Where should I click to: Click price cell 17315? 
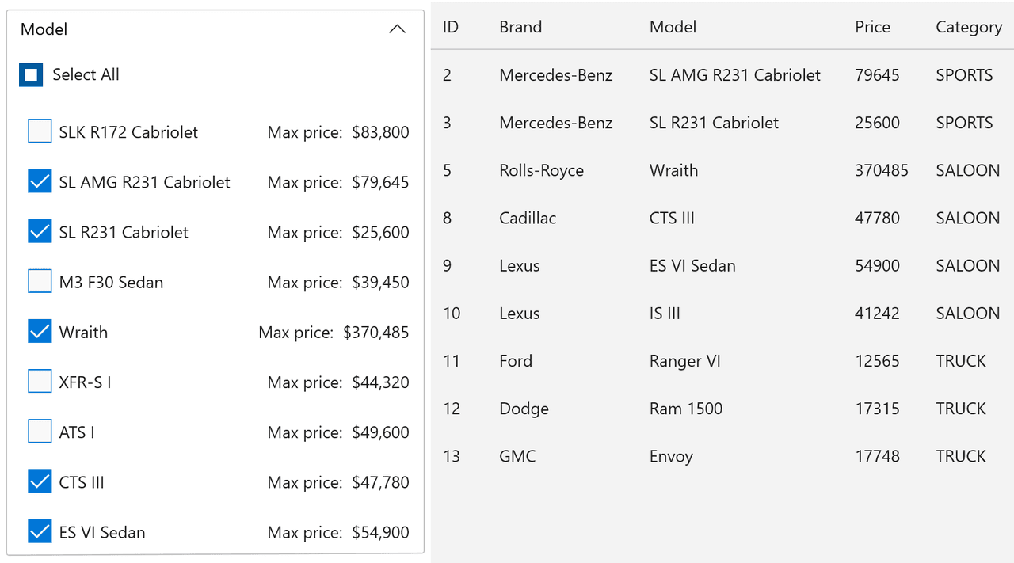(877, 409)
